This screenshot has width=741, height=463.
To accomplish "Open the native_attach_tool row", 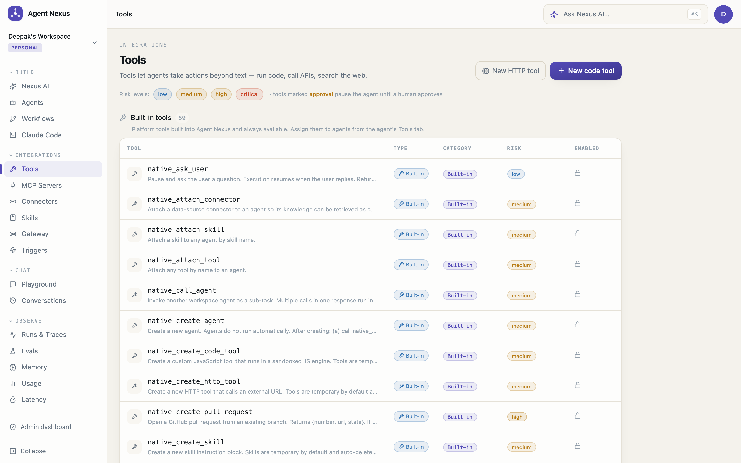I will [x=370, y=265].
